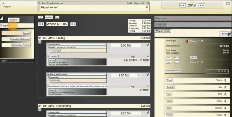Click the Suchdatum date field 28. 01. 2019

[x=217, y=71]
